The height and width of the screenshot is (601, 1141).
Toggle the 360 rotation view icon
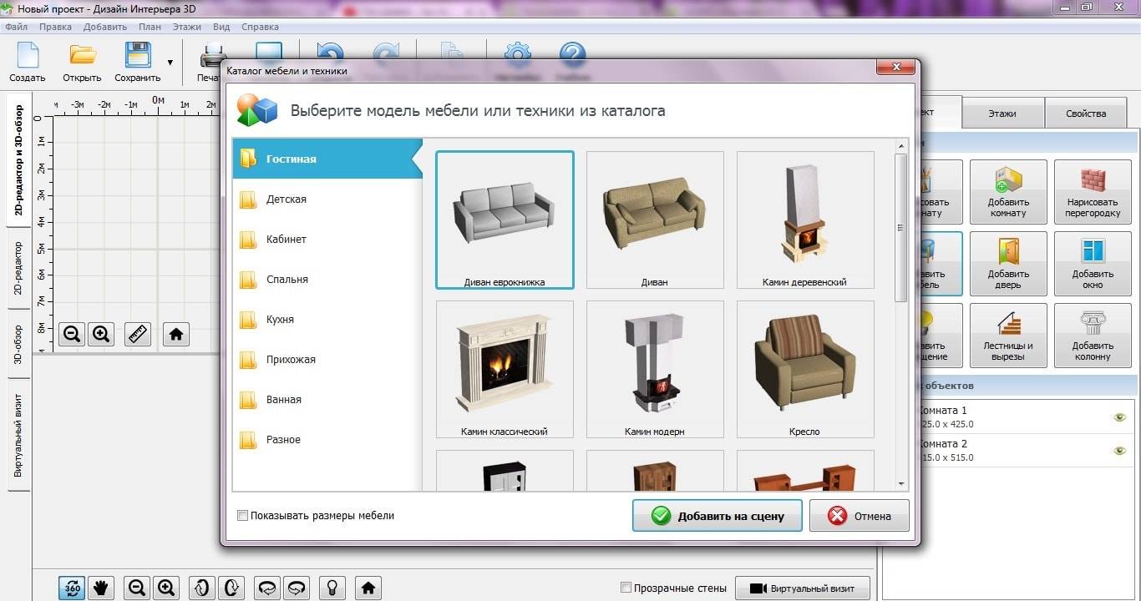point(72,588)
